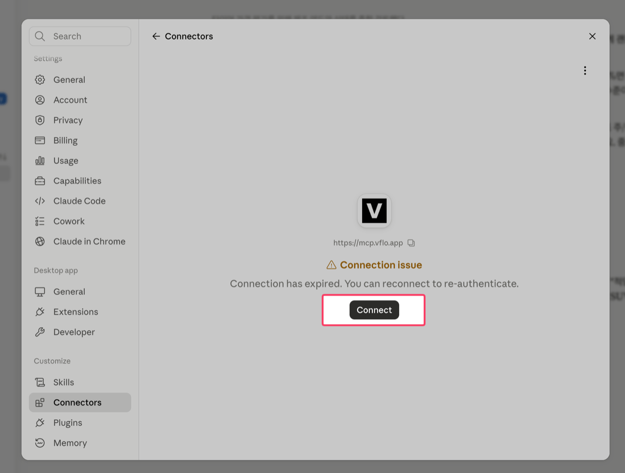
Task: Click the Search field in settings sidebar
Action: click(x=80, y=37)
